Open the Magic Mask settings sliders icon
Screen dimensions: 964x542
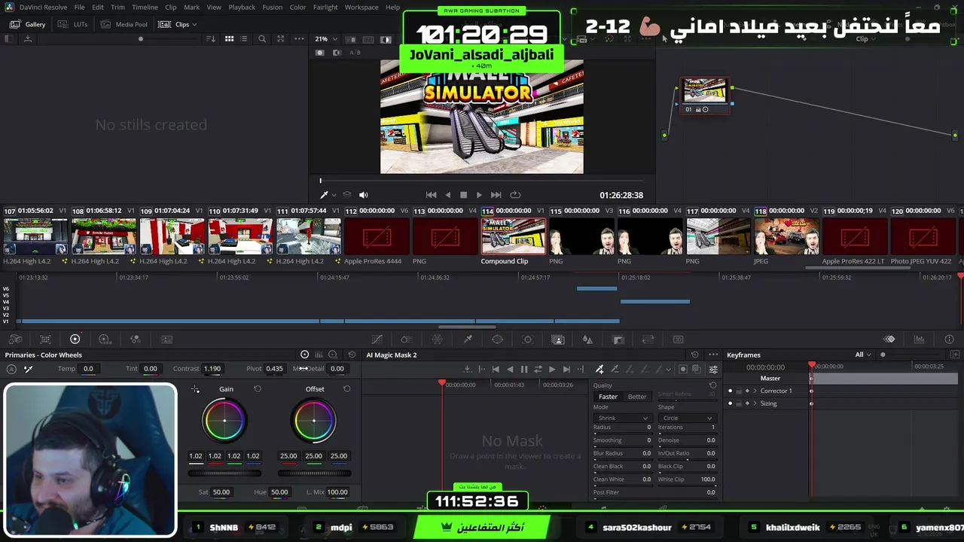coord(713,369)
